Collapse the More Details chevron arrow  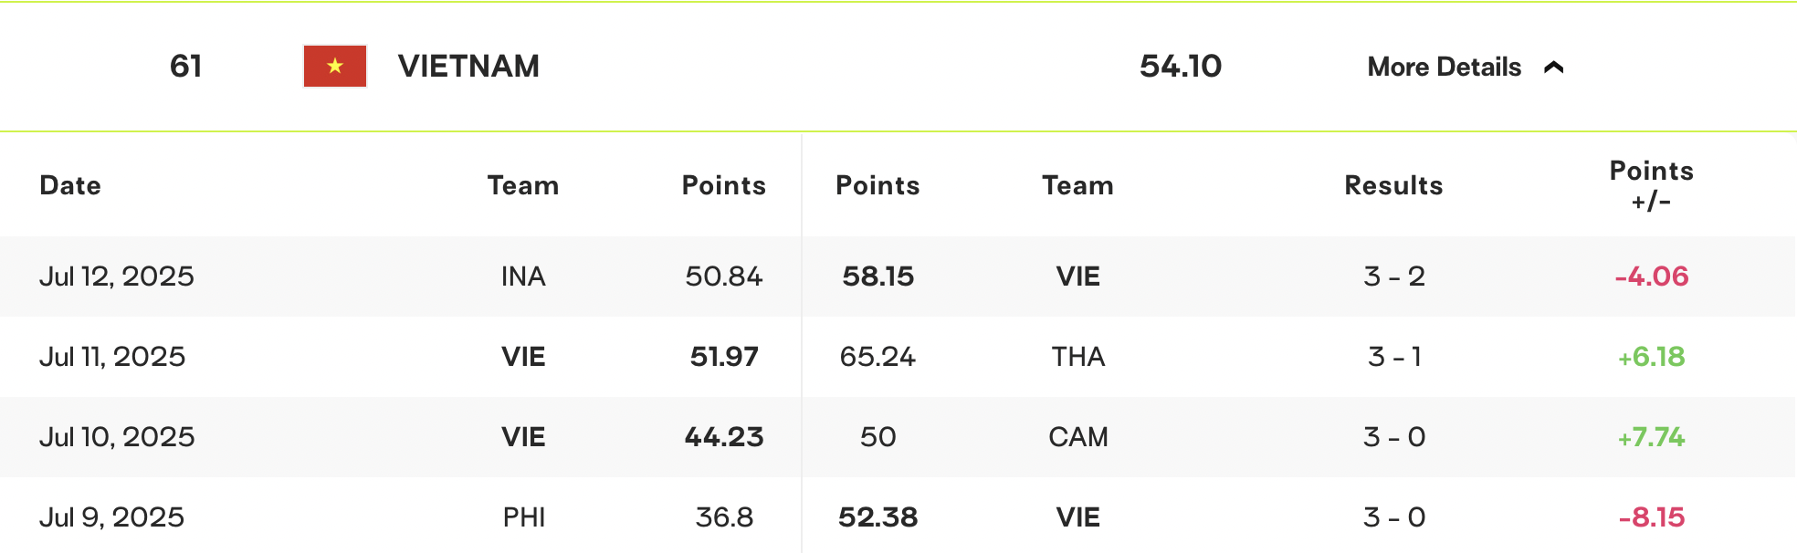point(1554,67)
